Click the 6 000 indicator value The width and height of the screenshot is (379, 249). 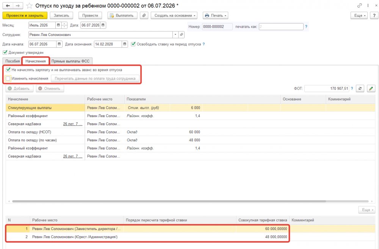coord(195,108)
